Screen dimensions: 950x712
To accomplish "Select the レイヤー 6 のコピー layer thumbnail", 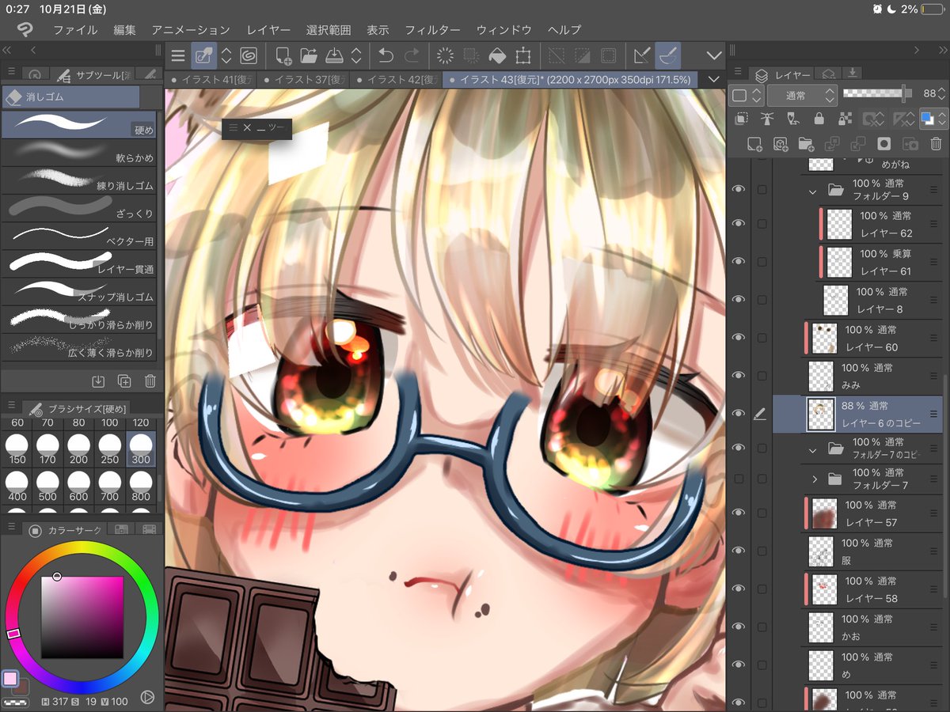I will pos(819,414).
